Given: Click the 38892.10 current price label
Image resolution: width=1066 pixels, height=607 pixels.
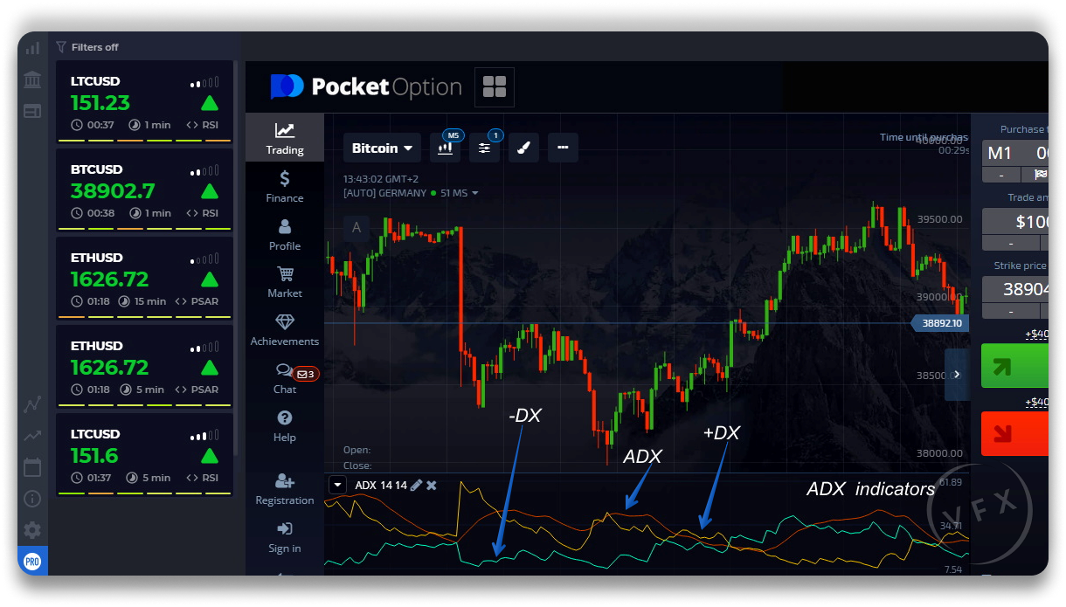Looking at the screenshot, I should (940, 323).
